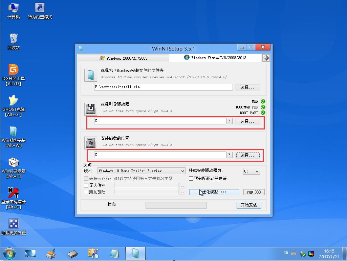Launch GHOST克隆 desktop icon

(14, 106)
